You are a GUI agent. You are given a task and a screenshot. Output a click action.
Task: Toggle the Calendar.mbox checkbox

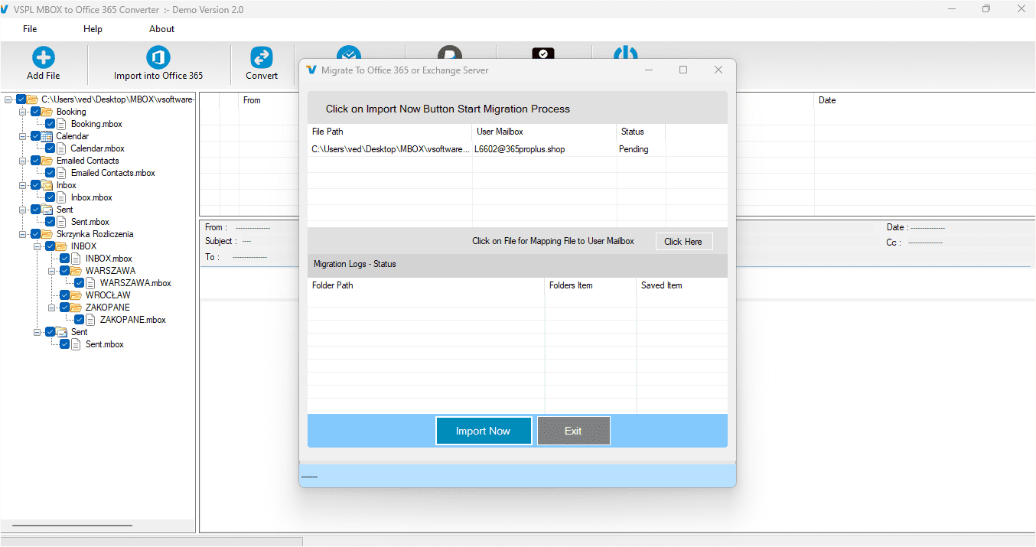coord(50,148)
